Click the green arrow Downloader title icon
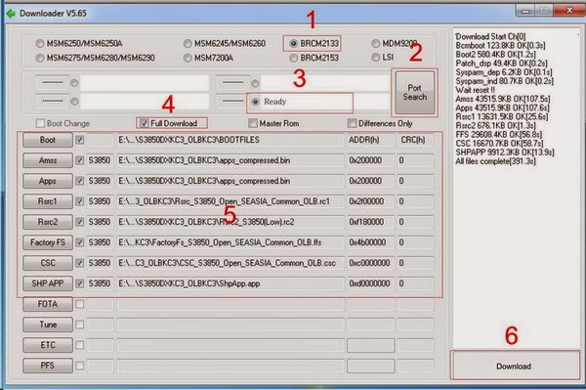The width and height of the screenshot is (586, 390). pos(11,14)
